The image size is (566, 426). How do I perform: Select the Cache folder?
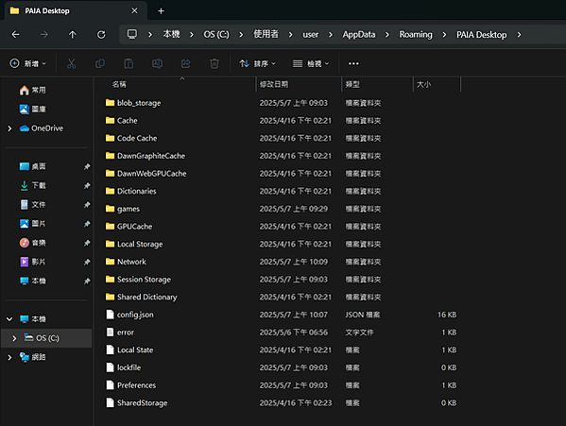[x=121, y=121]
